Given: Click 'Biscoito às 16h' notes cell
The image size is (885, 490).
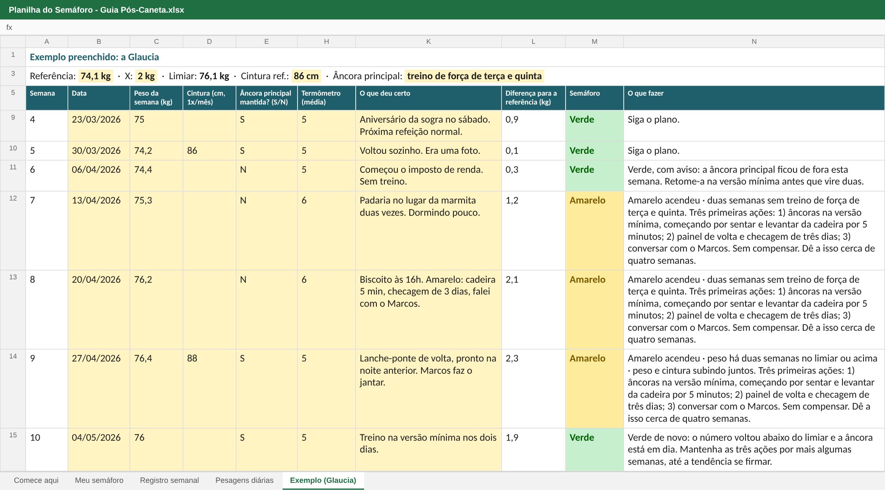Looking at the screenshot, I should pyautogui.click(x=429, y=310).
